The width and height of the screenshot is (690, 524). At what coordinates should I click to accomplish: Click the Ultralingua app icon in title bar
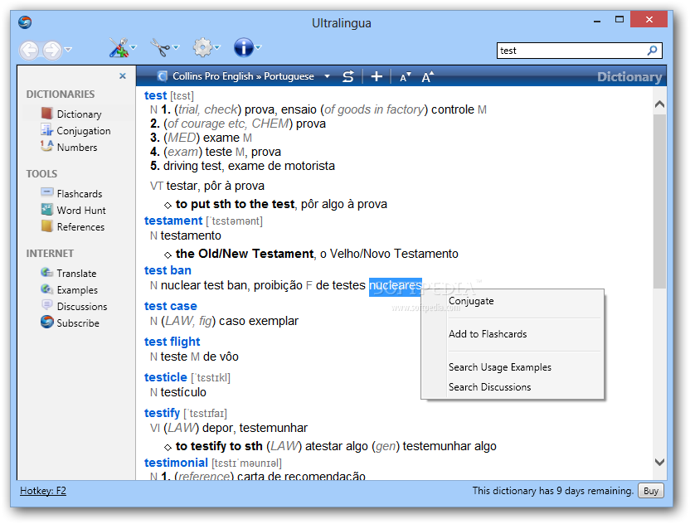(25, 22)
